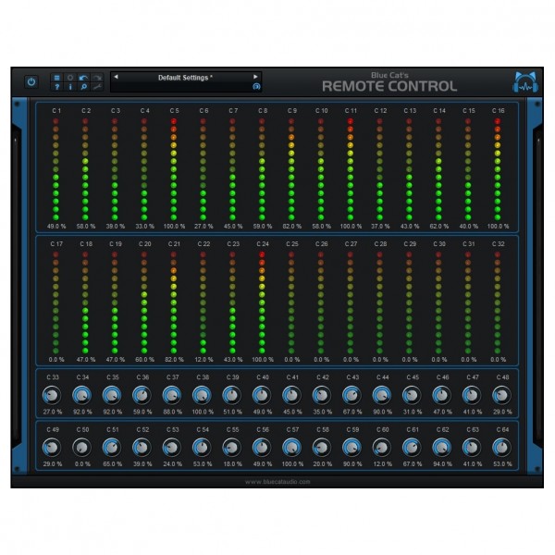Click the C 33 knob
555x555 pixels.
52,395
